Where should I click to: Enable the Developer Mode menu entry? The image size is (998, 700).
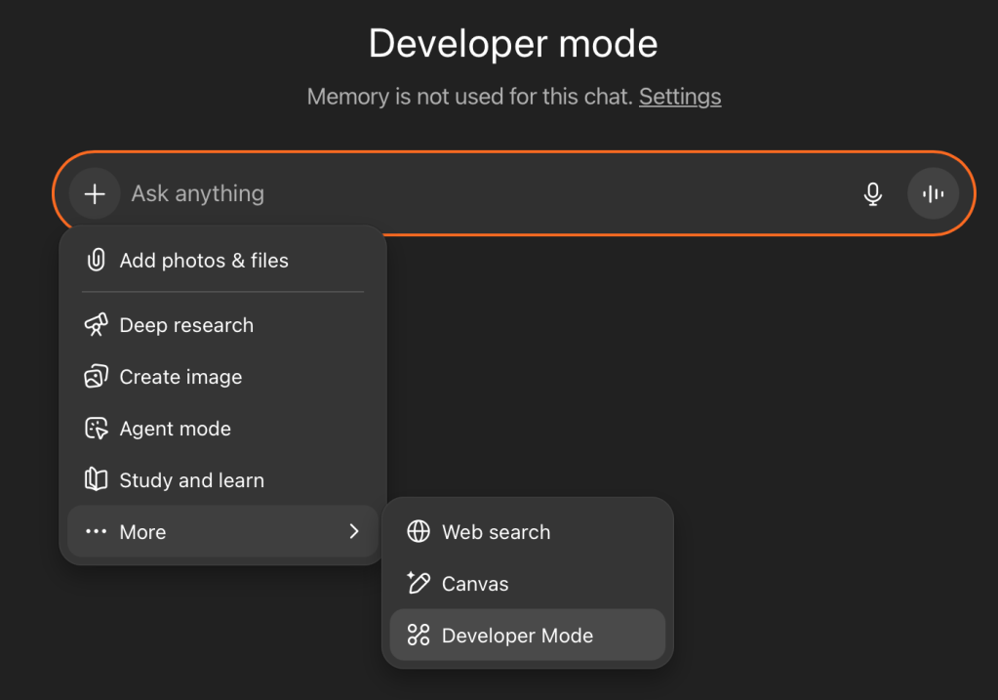click(x=517, y=636)
